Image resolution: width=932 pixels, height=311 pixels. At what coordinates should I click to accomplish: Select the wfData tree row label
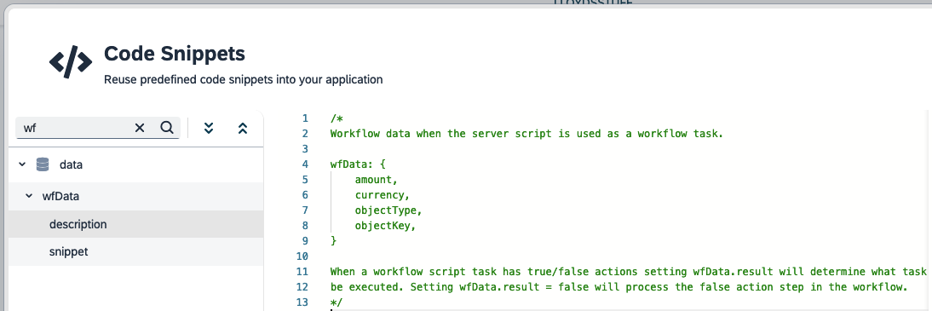(60, 196)
